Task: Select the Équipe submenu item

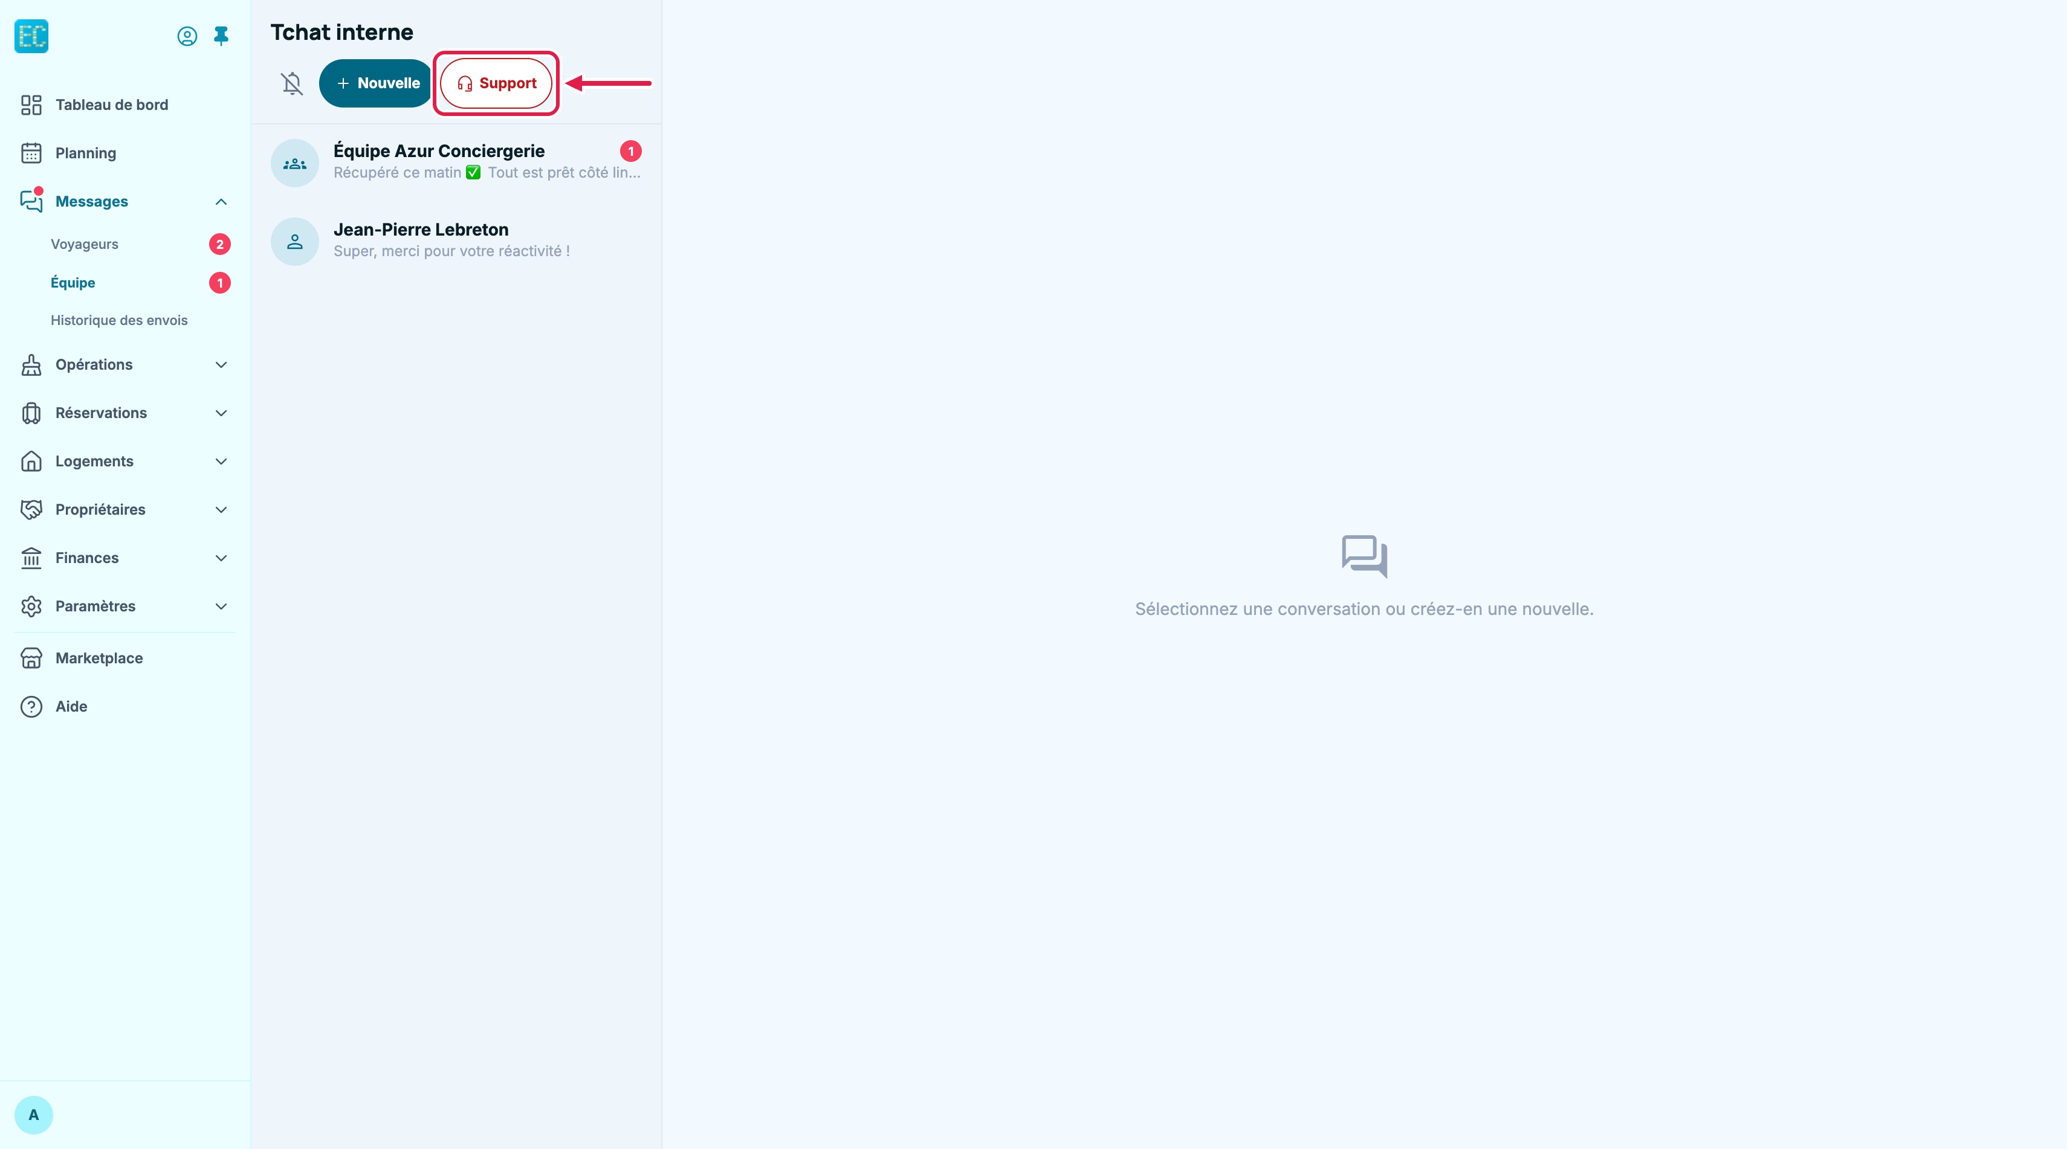Action: pos(73,282)
